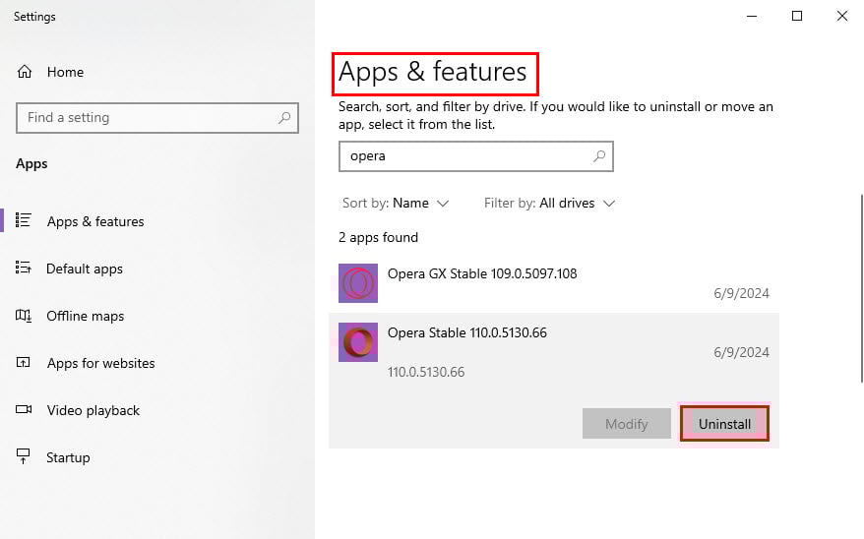Click the magnifier in Find a setting box
Screen dimensions: 864x539
pos(284,117)
